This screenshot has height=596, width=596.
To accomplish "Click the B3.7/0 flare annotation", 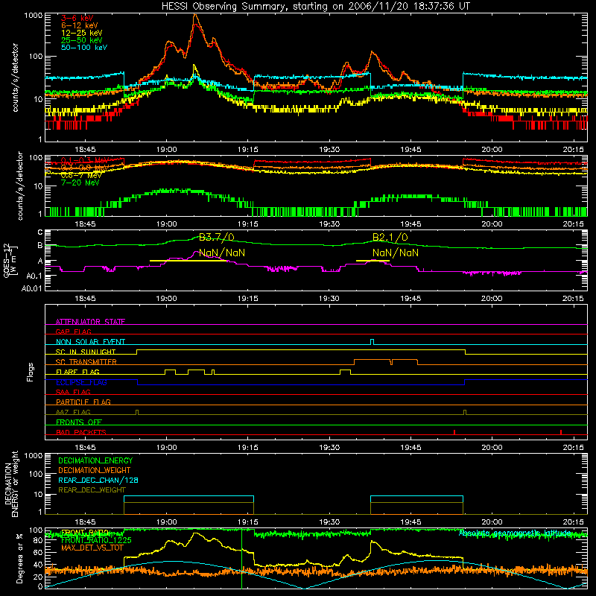I will coord(216,237).
